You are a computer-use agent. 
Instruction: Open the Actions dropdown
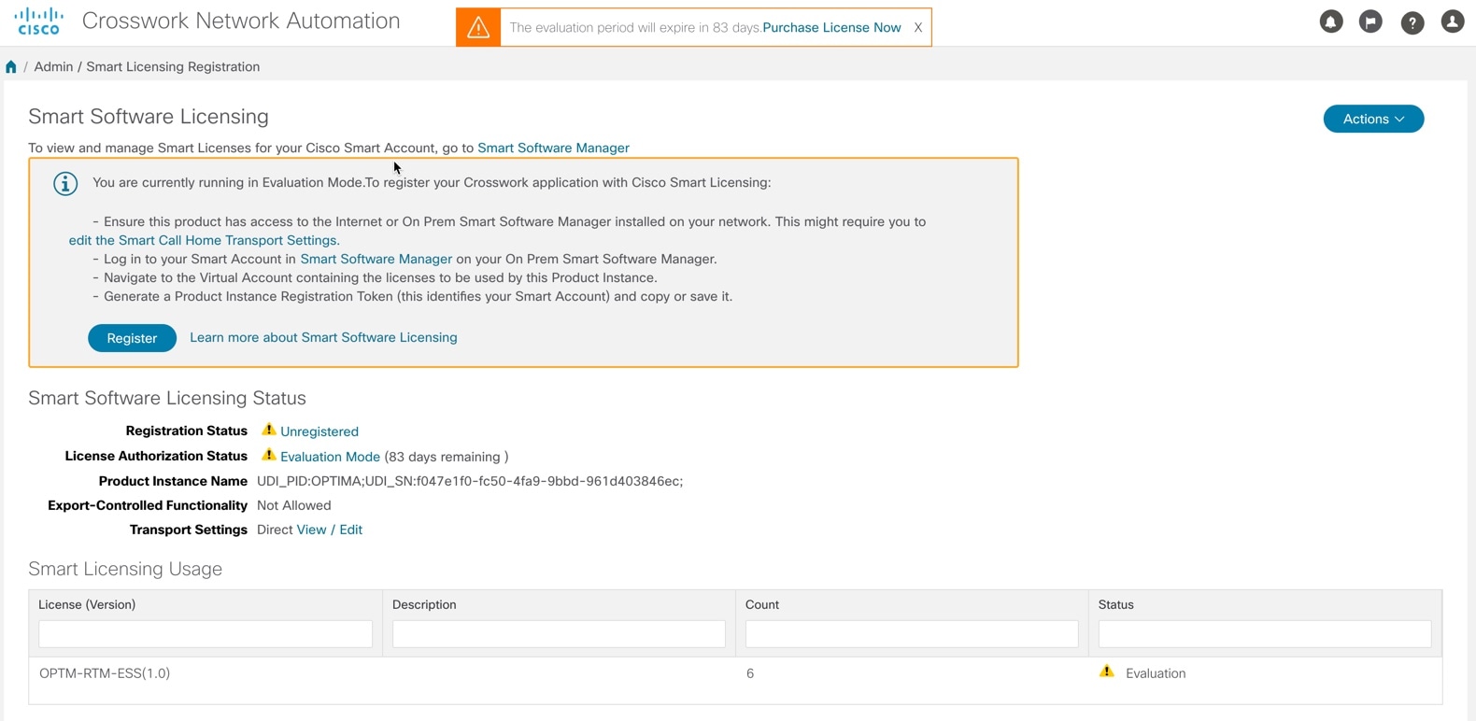pyautogui.click(x=1373, y=119)
